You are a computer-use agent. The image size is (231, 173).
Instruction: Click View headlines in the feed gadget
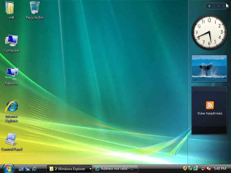pyautogui.click(x=210, y=113)
